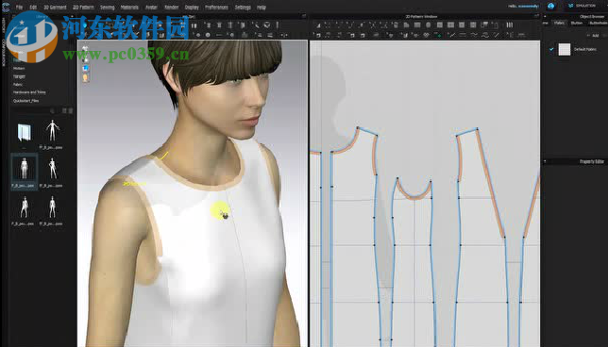Open the SIMULATION mode dropdown

(x=583, y=6)
